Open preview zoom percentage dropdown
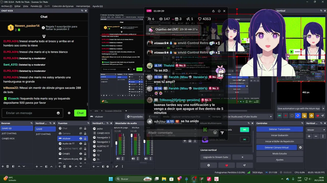327x183 pixels. [x=97, y=111]
